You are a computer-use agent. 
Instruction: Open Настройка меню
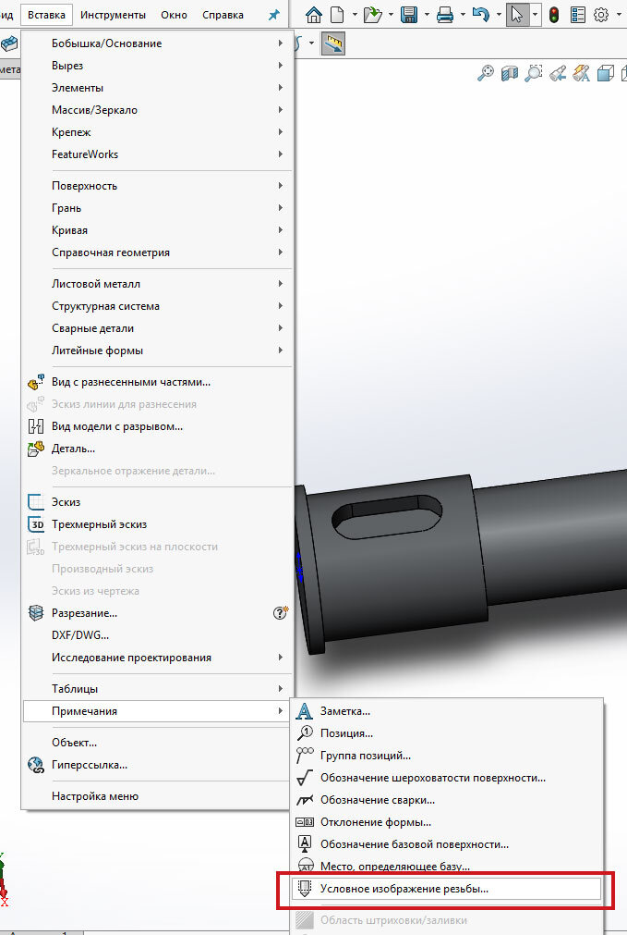point(157,796)
